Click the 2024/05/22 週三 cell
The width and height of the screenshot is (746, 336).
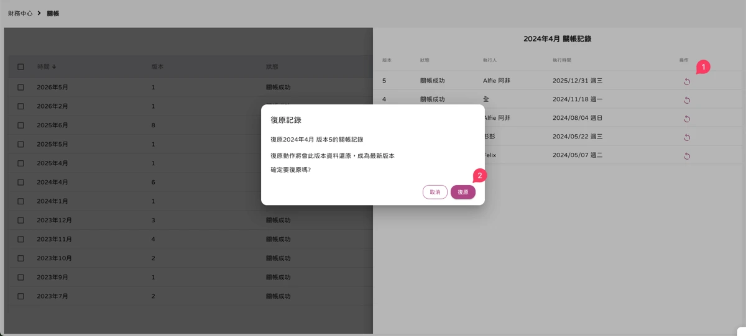tap(578, 137)
